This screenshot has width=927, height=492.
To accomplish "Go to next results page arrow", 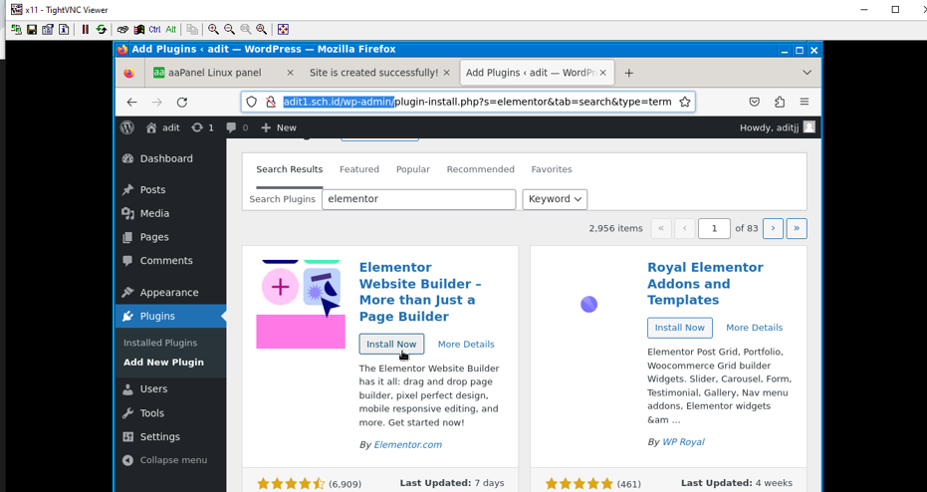I will [773, 228].
